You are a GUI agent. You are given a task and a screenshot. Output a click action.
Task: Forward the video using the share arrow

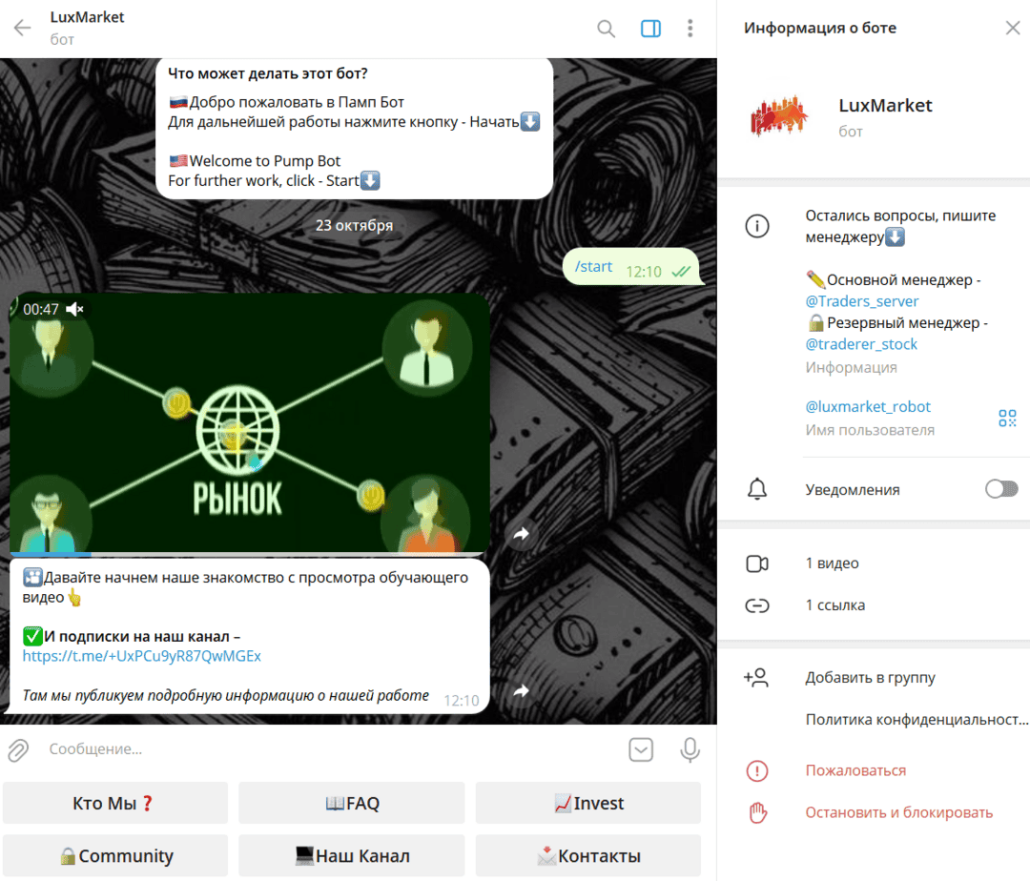coord(521,535)
